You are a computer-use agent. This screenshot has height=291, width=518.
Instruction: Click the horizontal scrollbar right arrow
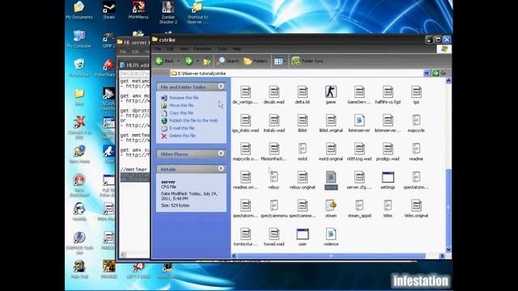[442, 255]
